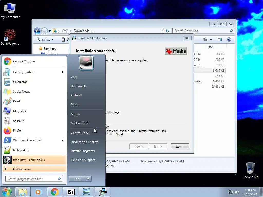Sort by Size column header
The height and width of the screenshot is (197, 263).
pyautogui.click(x=210, y=47)
